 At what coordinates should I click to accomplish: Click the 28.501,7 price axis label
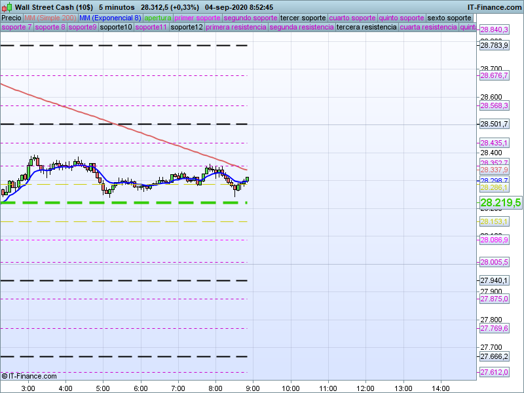point(494,124)
